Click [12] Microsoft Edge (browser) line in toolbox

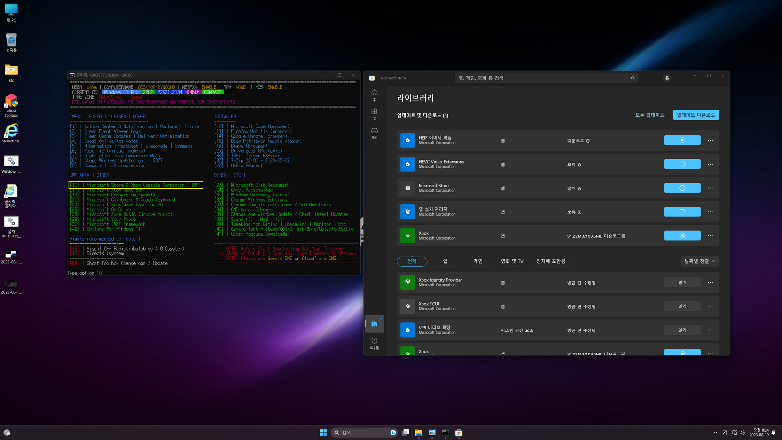(x=252, y=126)
